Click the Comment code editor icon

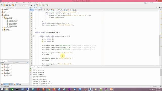73,10
